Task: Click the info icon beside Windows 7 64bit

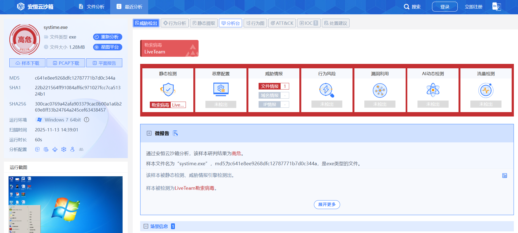Action: pos(86,120)
